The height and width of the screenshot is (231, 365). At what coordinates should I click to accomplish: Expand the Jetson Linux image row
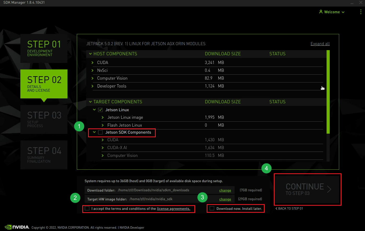[x=103, y=117]
